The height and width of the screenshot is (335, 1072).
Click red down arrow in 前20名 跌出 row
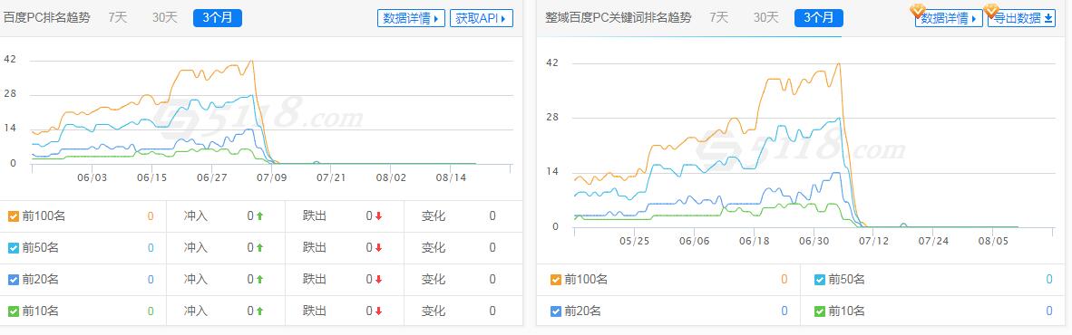pyautogui.click(x=378, y=279)
